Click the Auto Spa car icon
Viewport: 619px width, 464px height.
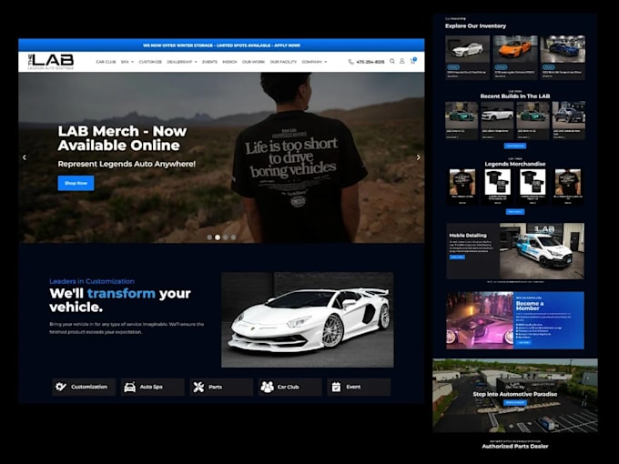point(129,387)
